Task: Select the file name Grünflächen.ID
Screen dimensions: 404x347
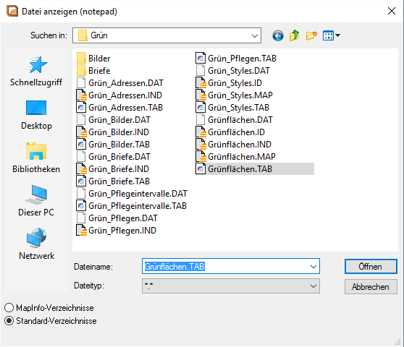Action: (236, 132)
